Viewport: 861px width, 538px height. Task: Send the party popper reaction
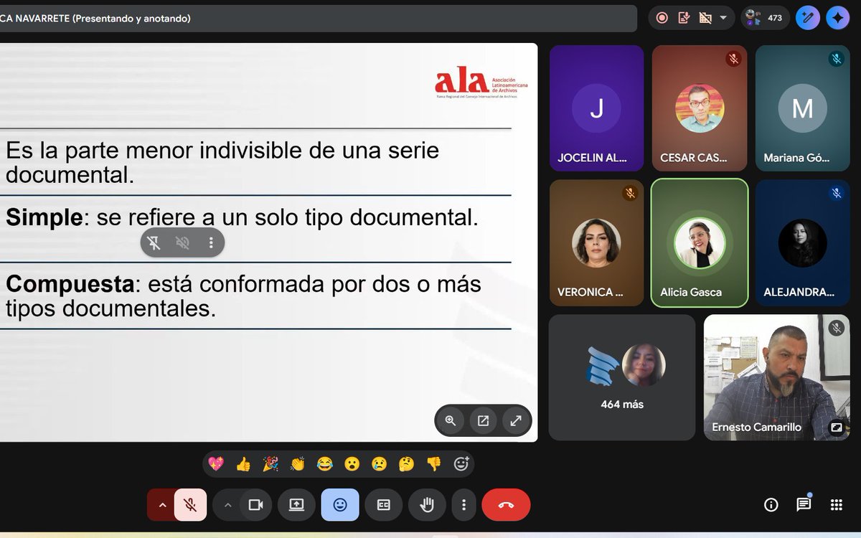click(270, 464)
